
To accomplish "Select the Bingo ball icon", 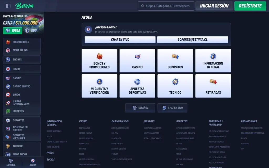I will pyautogui.click(x=8, y=94).
